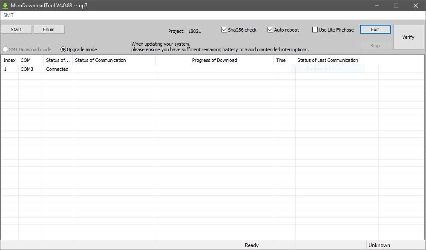Screen dimensions: 426x250
Task: Select the Upgrade mode radio button
Action: pos(63,49)
